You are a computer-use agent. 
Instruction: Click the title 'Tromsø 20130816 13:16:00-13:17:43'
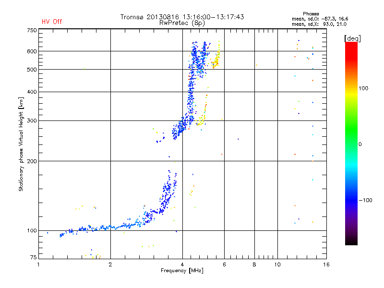[182, 17]
